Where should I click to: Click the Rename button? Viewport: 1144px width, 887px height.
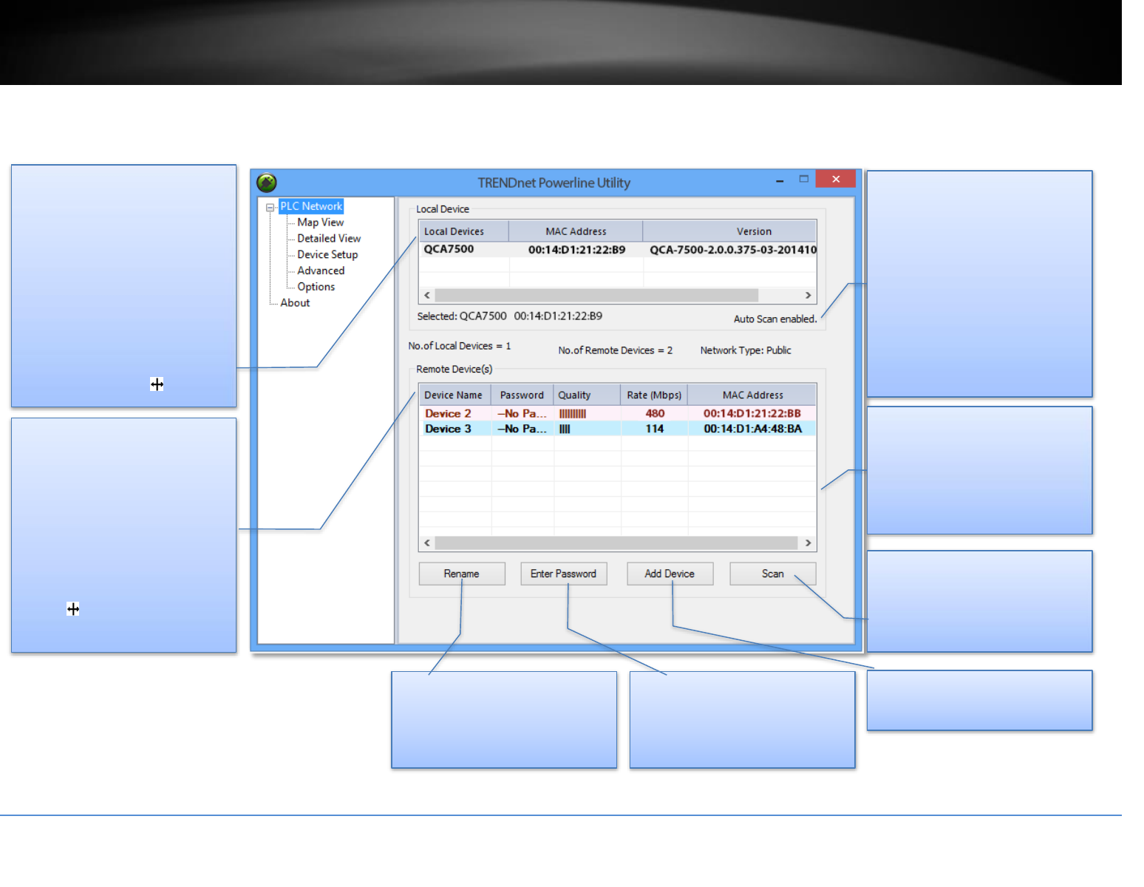tap(462, 574)
